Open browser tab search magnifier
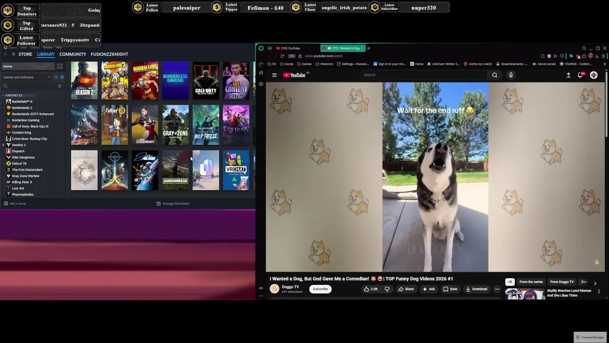 point(584,48)
